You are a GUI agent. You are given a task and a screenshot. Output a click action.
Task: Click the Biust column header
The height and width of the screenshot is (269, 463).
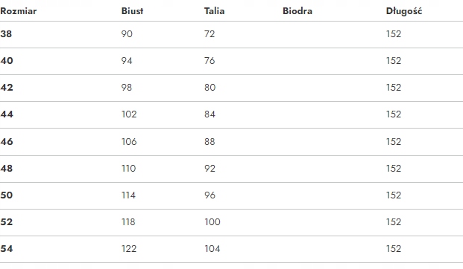point(132,11)
